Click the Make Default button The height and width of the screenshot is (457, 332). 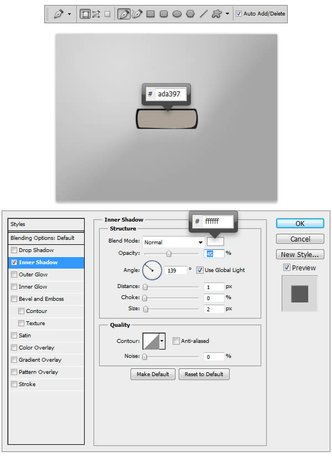[153, 374]
